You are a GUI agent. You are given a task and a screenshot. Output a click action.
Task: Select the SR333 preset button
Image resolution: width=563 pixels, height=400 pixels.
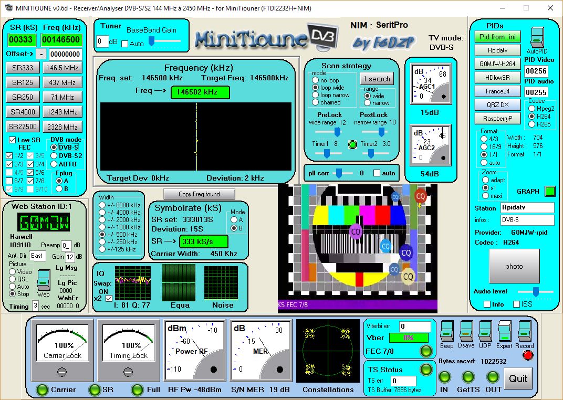23,67
